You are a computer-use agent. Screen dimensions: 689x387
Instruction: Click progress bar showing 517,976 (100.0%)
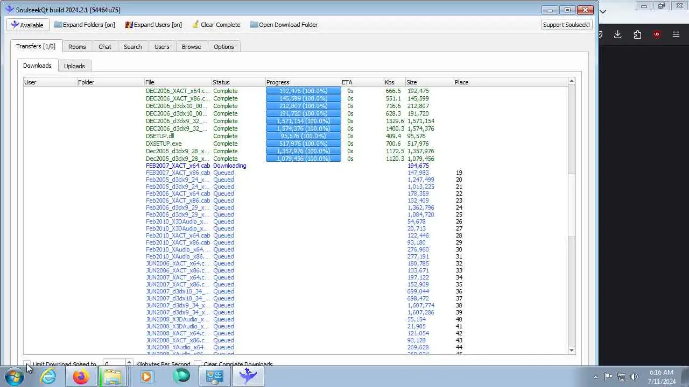(304, 144)
